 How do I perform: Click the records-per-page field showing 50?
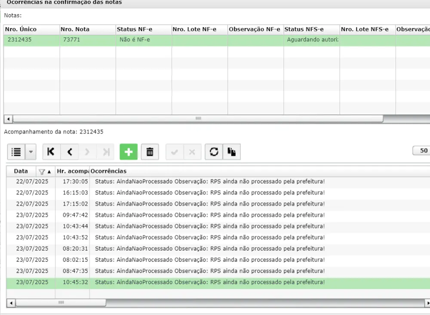(x=421, y=151)
